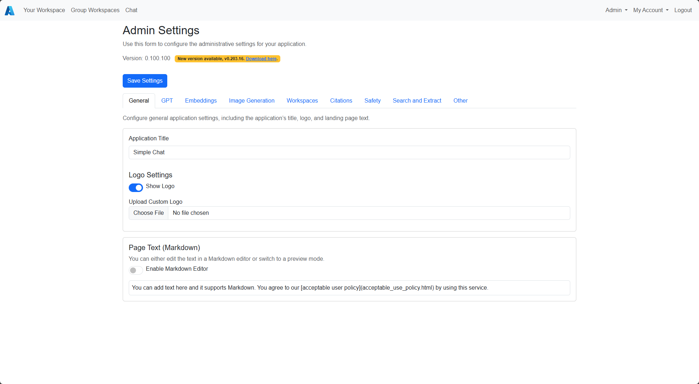Screen dimensions: 699x384
Task: Switch to the Safety tab
Action: point(372,101)
